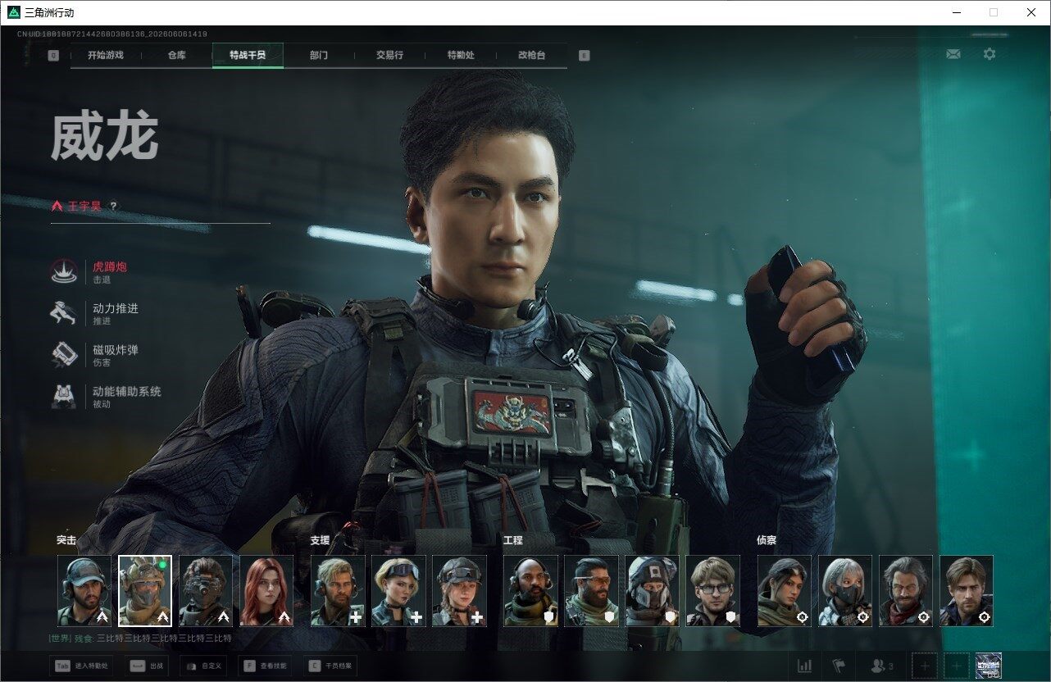Select the masked 工程 operator with helmet
Viewport: 1051px width, 682px height.
(x=652, y=591)
